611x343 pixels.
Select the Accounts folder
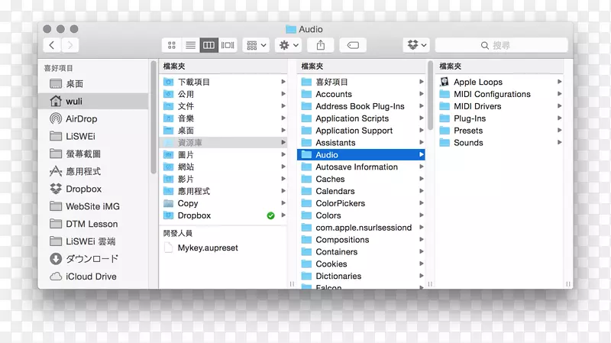tap(360, 94)
